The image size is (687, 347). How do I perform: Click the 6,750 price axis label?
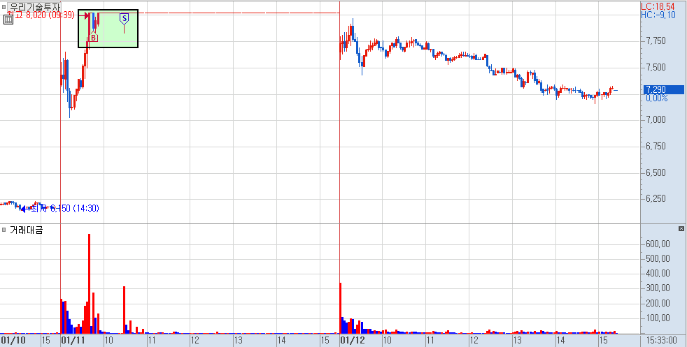pyautogui.click(x=656, y=146)
